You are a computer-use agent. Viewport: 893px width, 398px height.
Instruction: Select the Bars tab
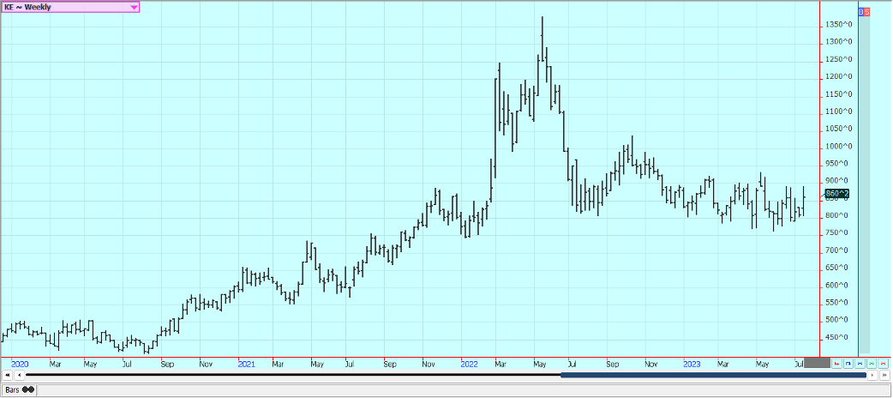[19, 390]
